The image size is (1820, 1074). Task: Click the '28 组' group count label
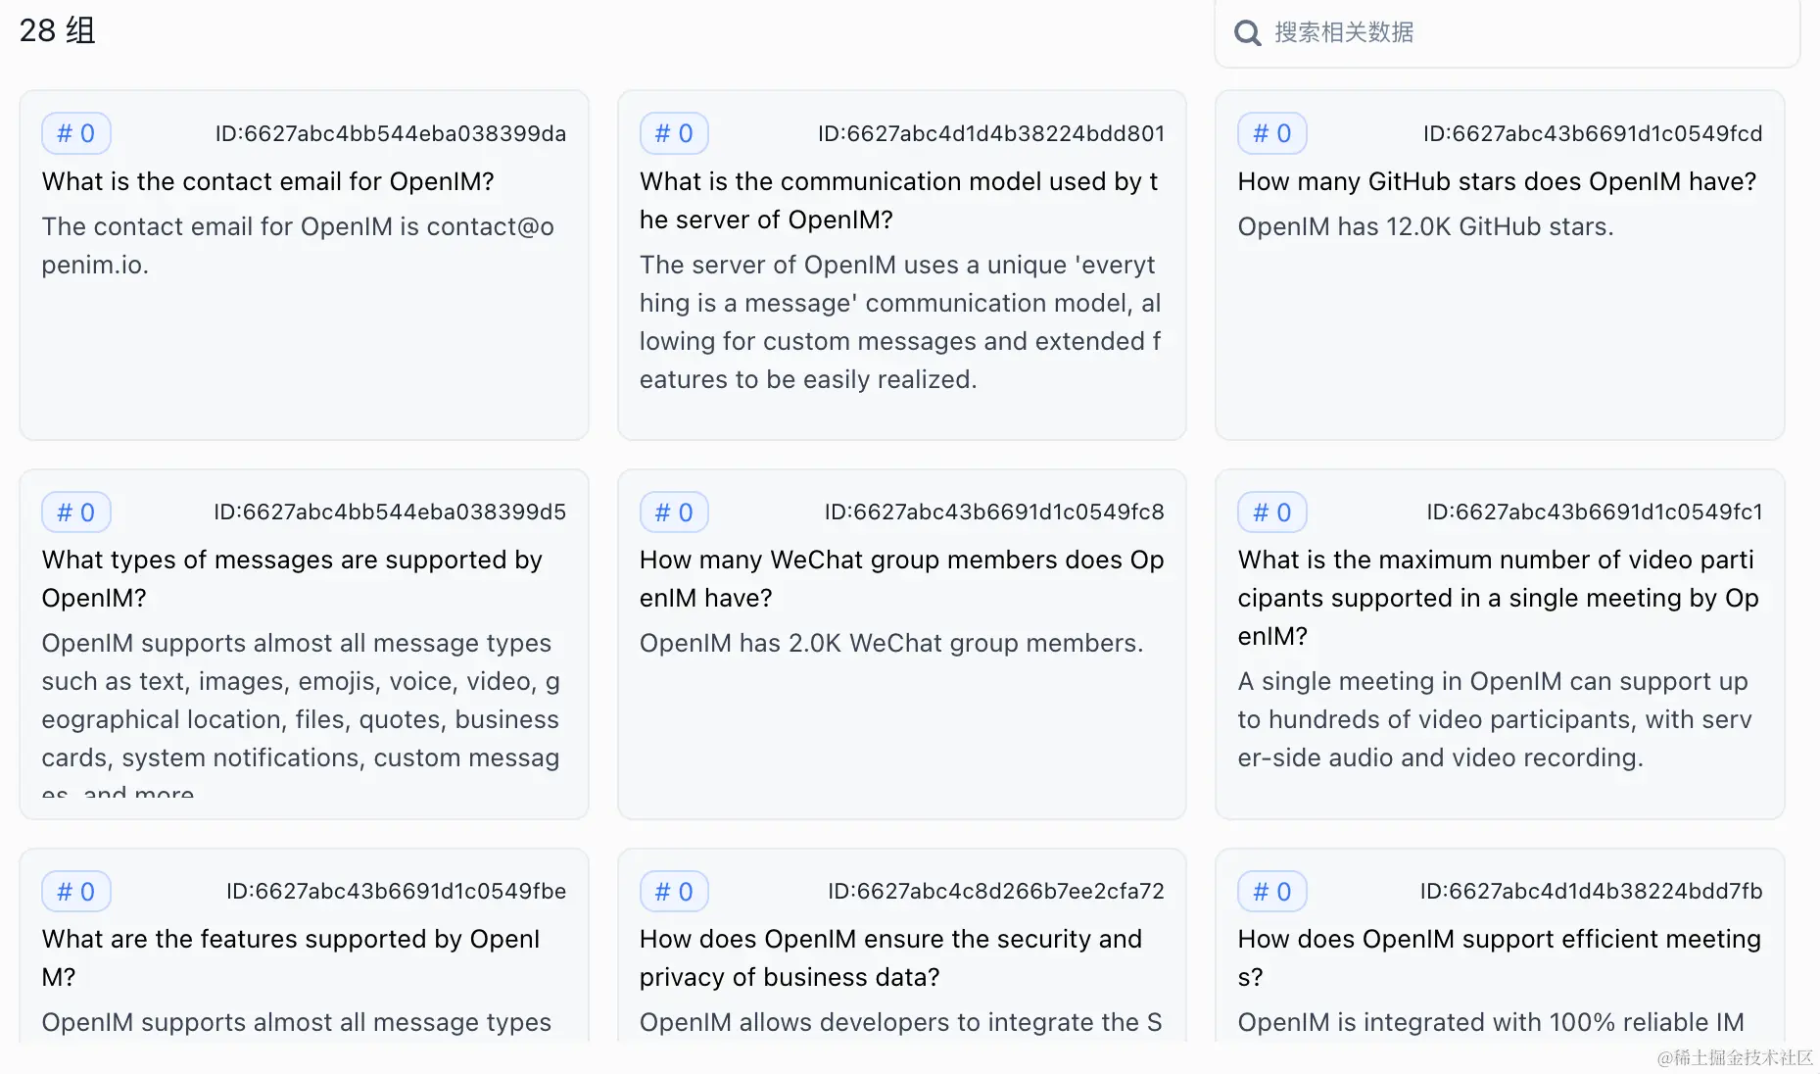(58, 30)
